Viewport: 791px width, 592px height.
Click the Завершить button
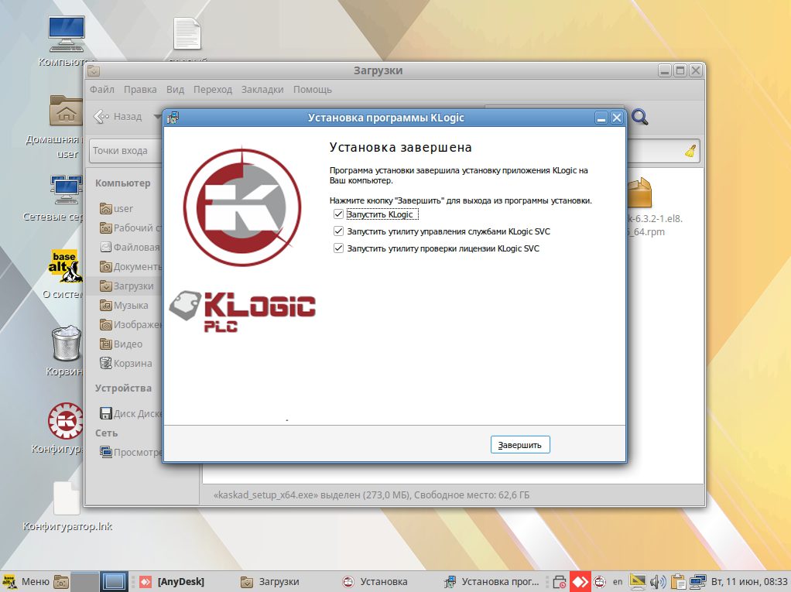tap(520, 445)
